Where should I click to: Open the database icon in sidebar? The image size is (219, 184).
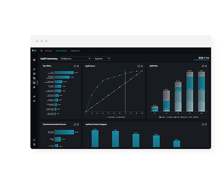click(x=34, y=69)
